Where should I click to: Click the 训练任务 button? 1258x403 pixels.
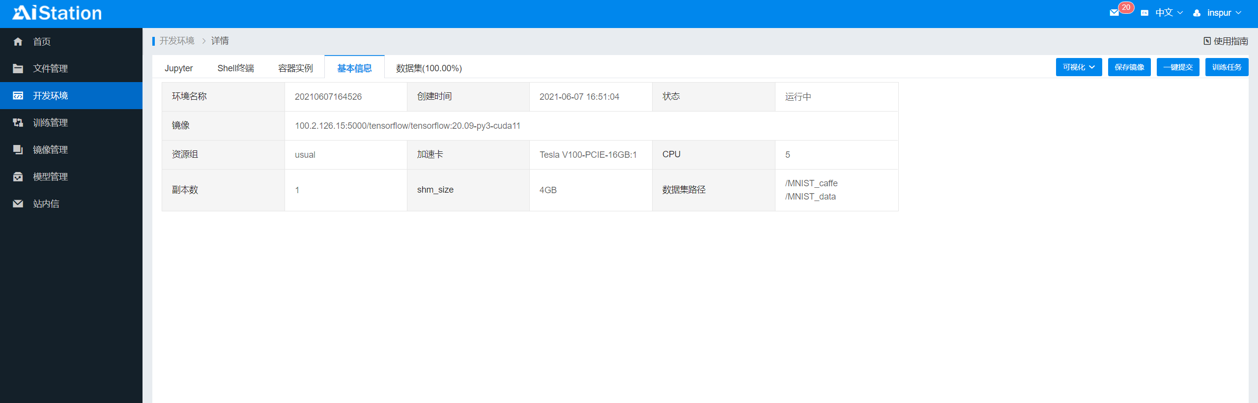point(1227,67)
